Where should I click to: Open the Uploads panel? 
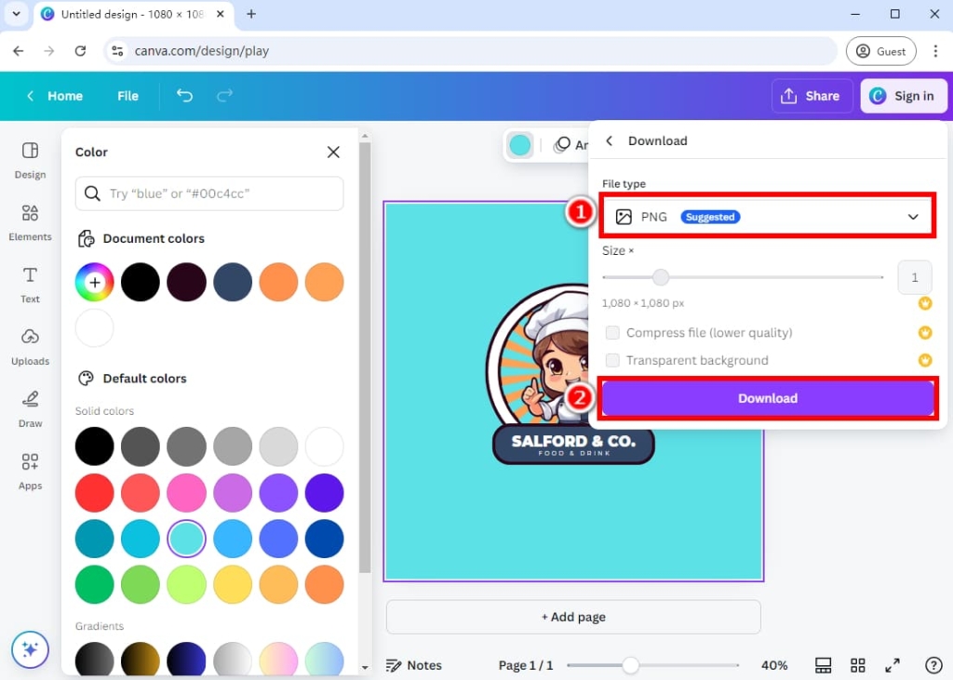29,346
